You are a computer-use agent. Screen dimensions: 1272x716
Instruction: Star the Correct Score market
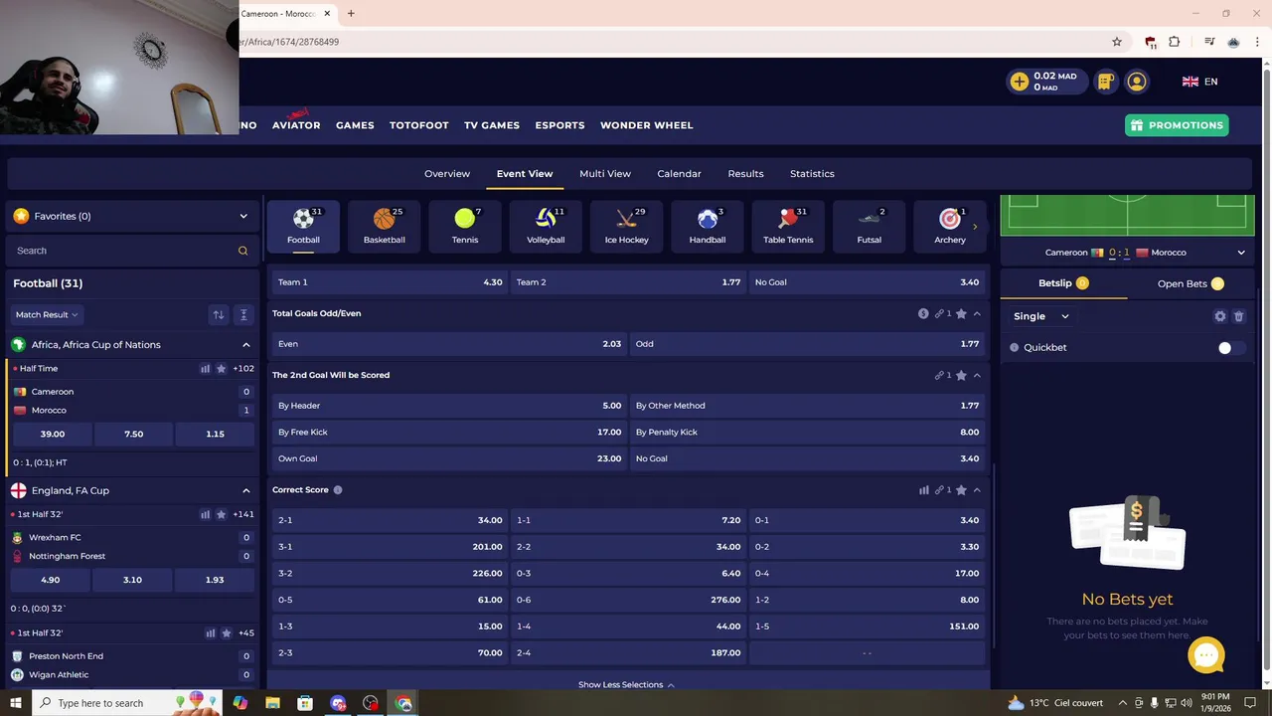pos(961,490)
